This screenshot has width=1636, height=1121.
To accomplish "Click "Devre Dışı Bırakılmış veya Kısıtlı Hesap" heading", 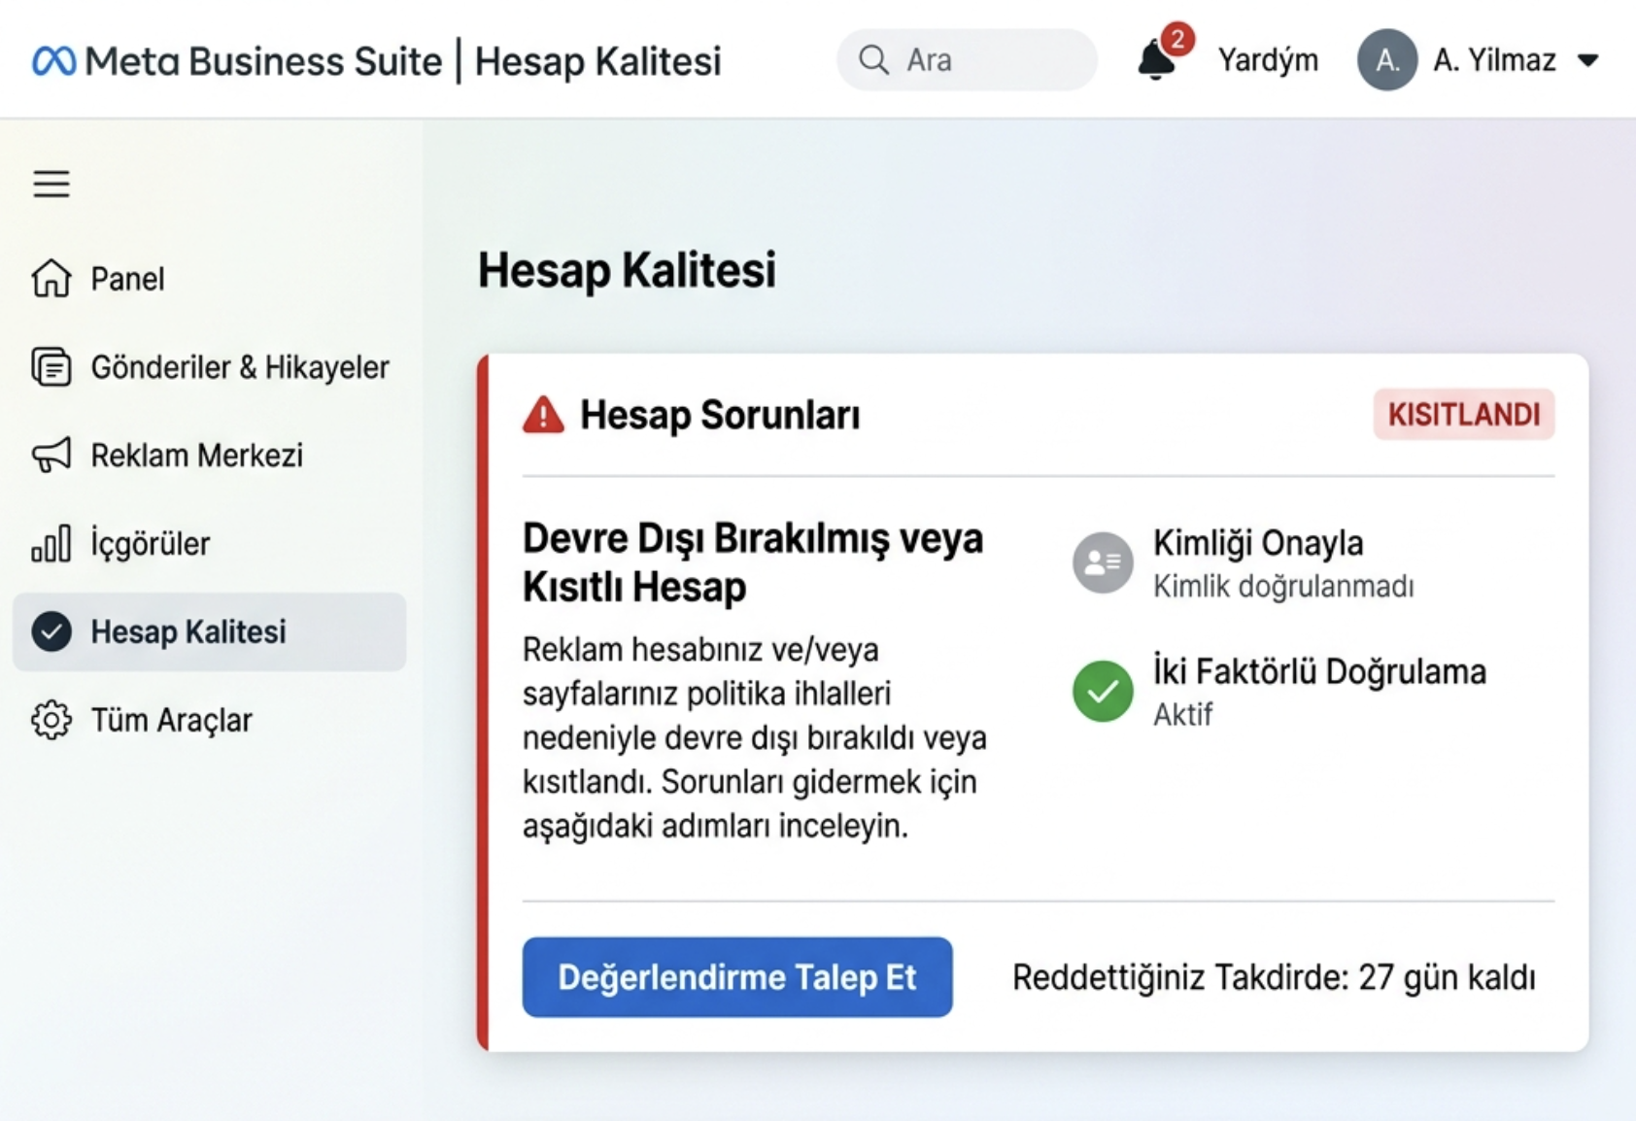I will (x=753, y=562).
